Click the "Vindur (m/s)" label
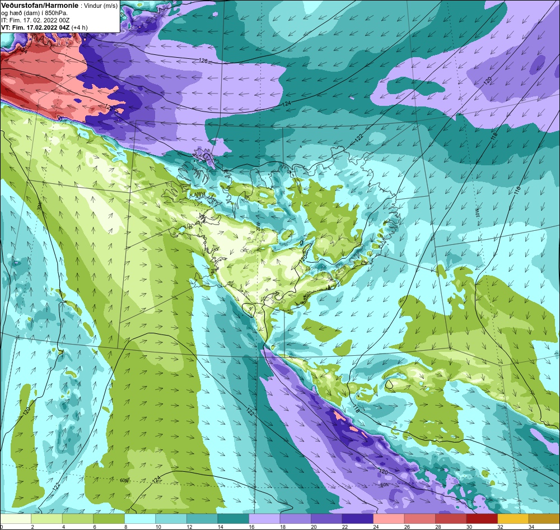This screenshot has width=560, height=530. click(x=101, y=6)
